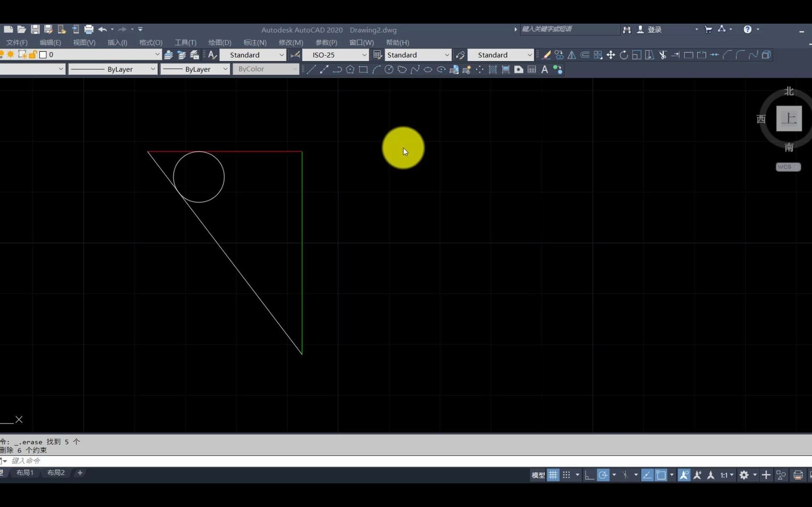Toggle isometric drafting in status bar
Viewport: 812px width, 507px height.
[625, 475]
